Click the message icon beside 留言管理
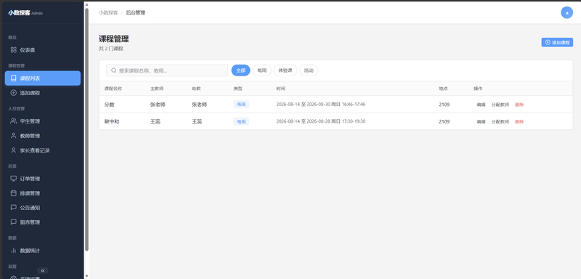This screenshot has width=581, height=279. 13,222
